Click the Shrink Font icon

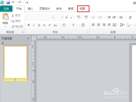pyautogui.click(x=72, y=17)
